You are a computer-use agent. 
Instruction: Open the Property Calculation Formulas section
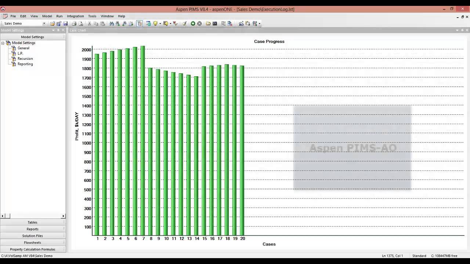(32, 249)
